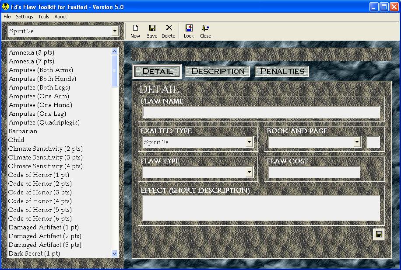Viewport: 401px width, 270px height.
Task: Click the Delete X toolbar icon
Action: 168,31
